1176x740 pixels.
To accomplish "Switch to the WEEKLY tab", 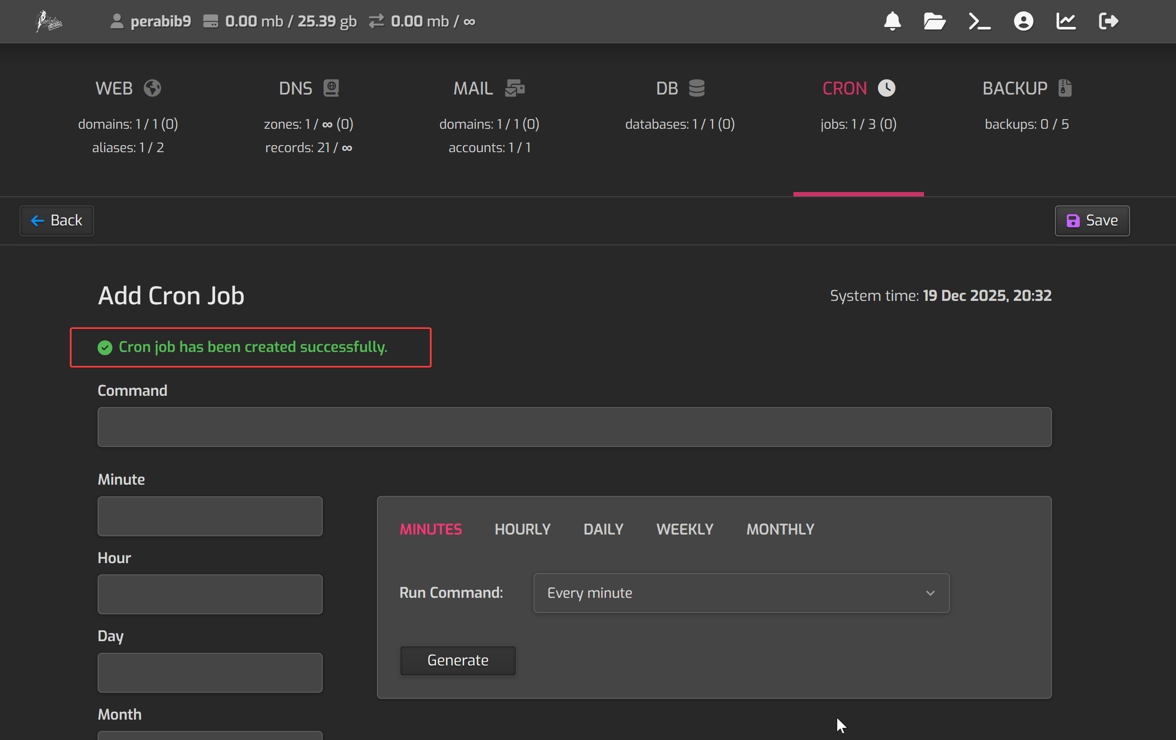I will (684, 529).
